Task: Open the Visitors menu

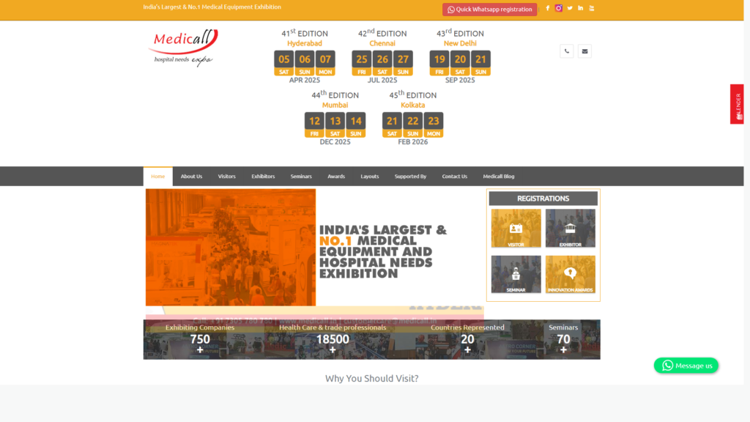Action: [x=227, y=176]
